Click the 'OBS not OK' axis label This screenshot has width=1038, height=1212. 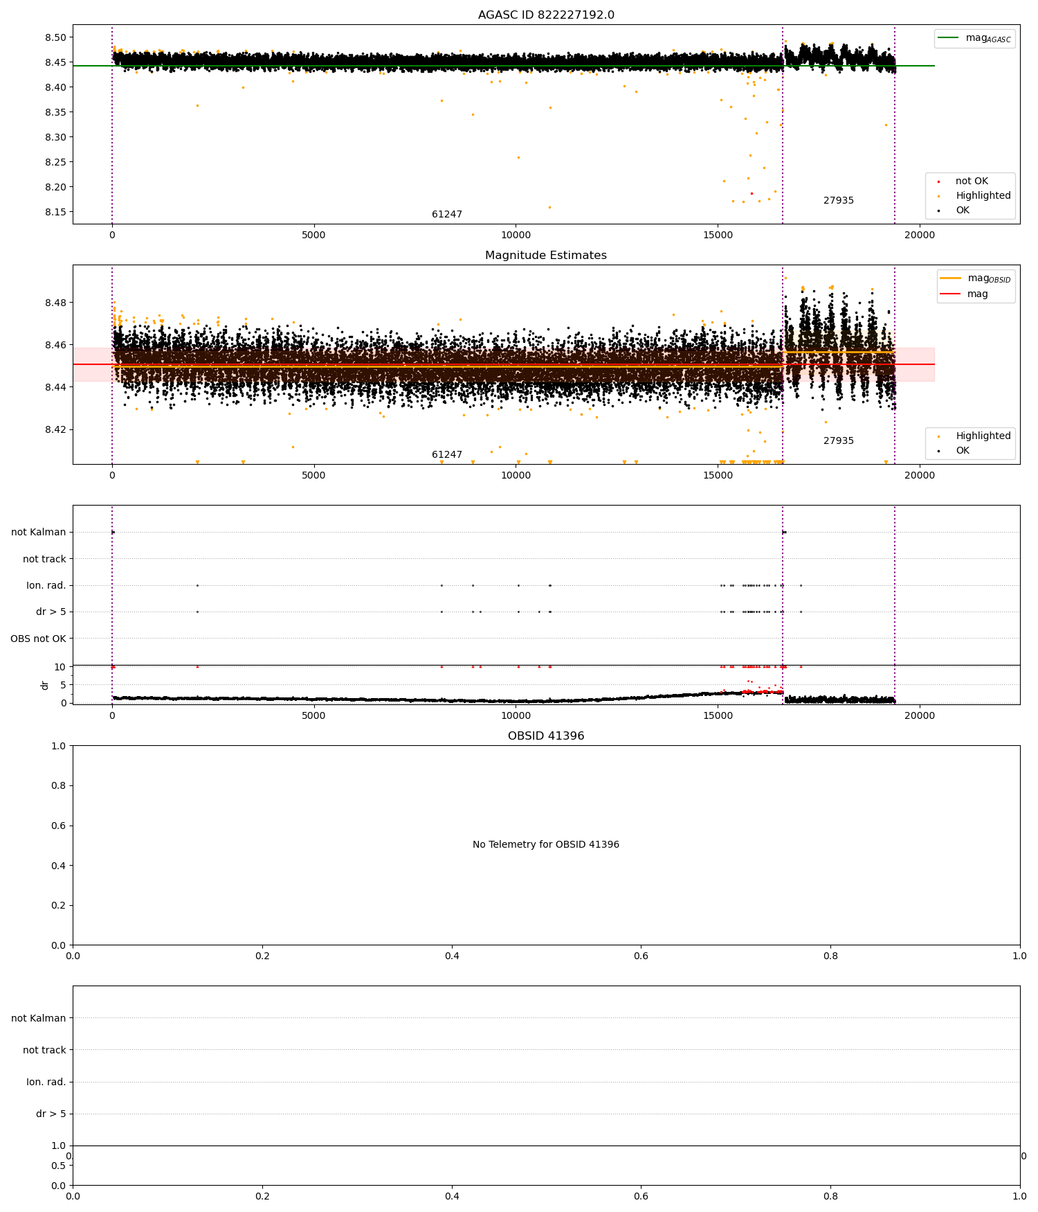(39, 639)
